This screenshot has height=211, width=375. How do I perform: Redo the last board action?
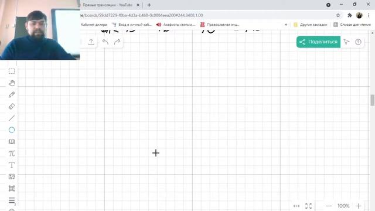click(117, 42)
